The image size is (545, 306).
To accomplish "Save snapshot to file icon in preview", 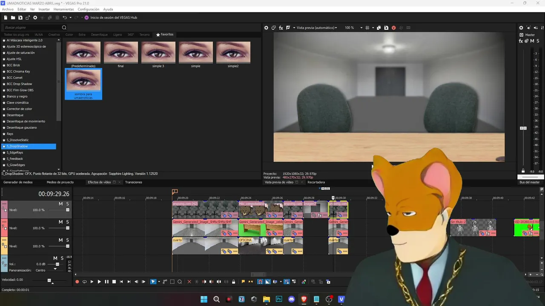I will 386,28.
